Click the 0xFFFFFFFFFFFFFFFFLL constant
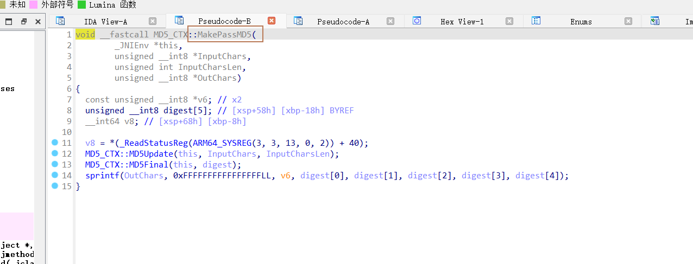 coord(222,176)
